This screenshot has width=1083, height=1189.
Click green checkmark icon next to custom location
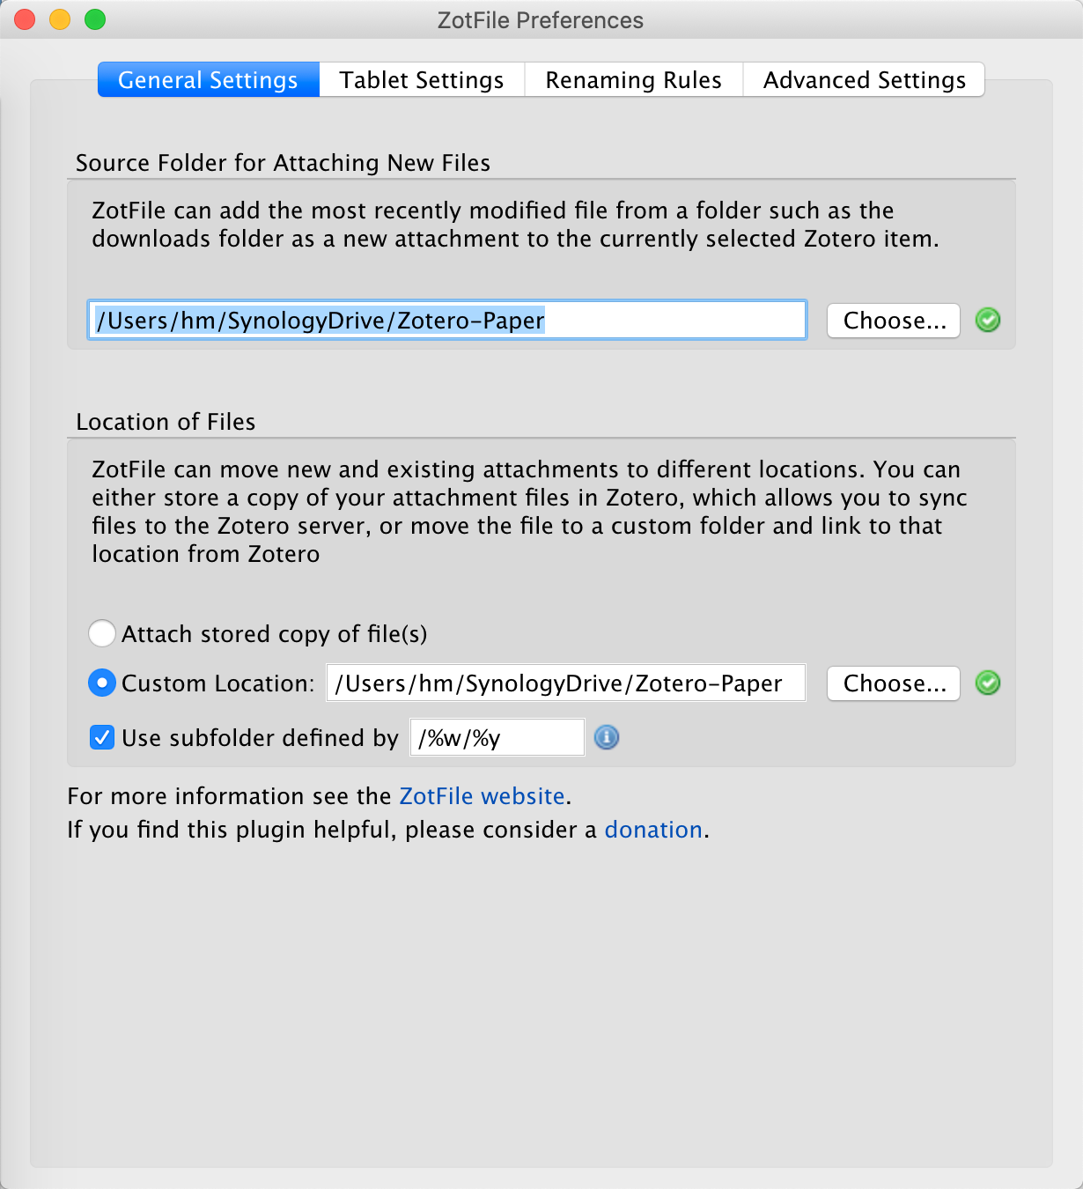coord(988,683)
